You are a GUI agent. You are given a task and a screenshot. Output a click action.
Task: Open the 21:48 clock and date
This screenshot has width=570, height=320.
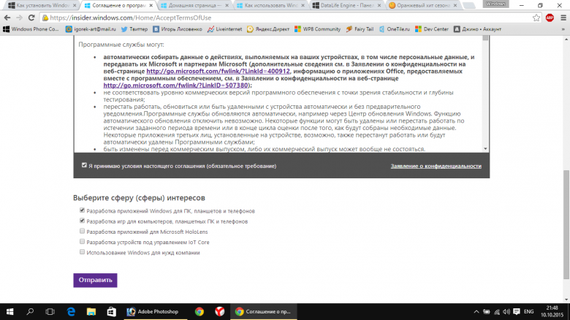(552, 312)
